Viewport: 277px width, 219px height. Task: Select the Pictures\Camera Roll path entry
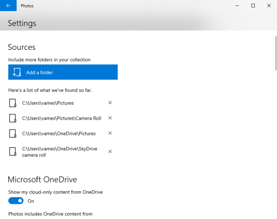(x=61, y=118)
